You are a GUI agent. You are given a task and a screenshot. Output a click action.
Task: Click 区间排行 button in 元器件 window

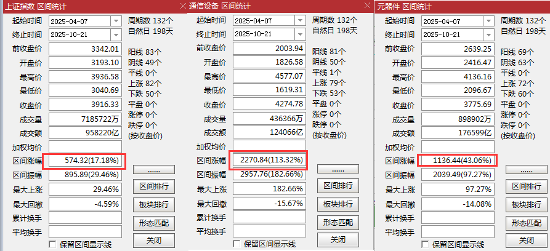527,186
